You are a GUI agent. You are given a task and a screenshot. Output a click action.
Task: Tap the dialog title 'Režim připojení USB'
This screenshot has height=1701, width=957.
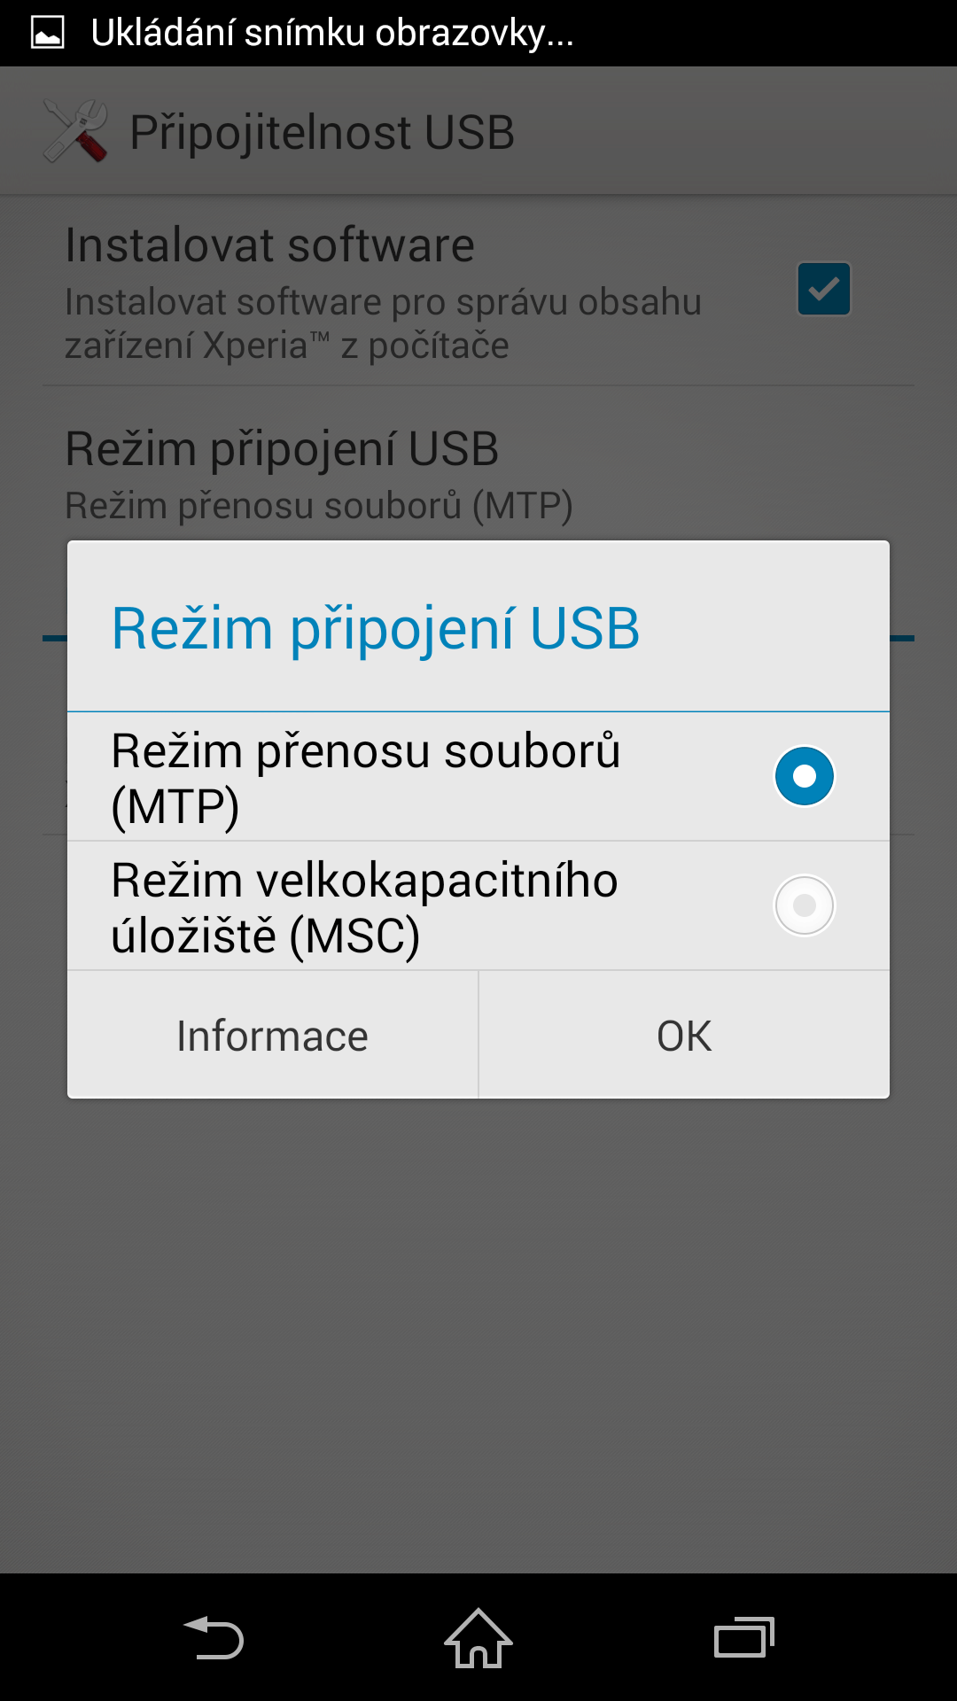376,629
